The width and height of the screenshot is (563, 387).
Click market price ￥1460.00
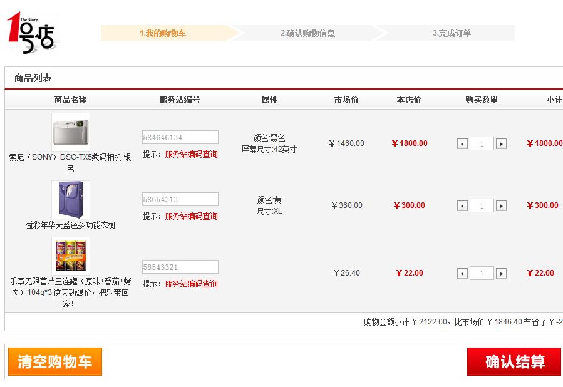[346, 143]
